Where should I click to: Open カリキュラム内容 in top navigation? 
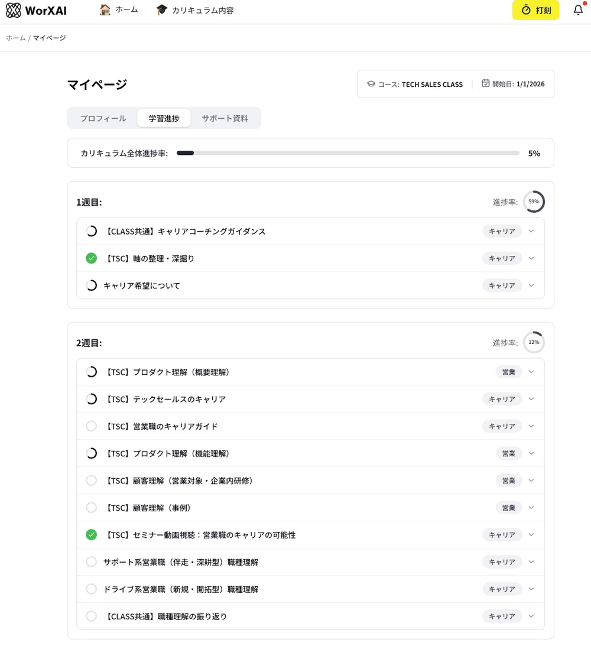tap(195, 10)
